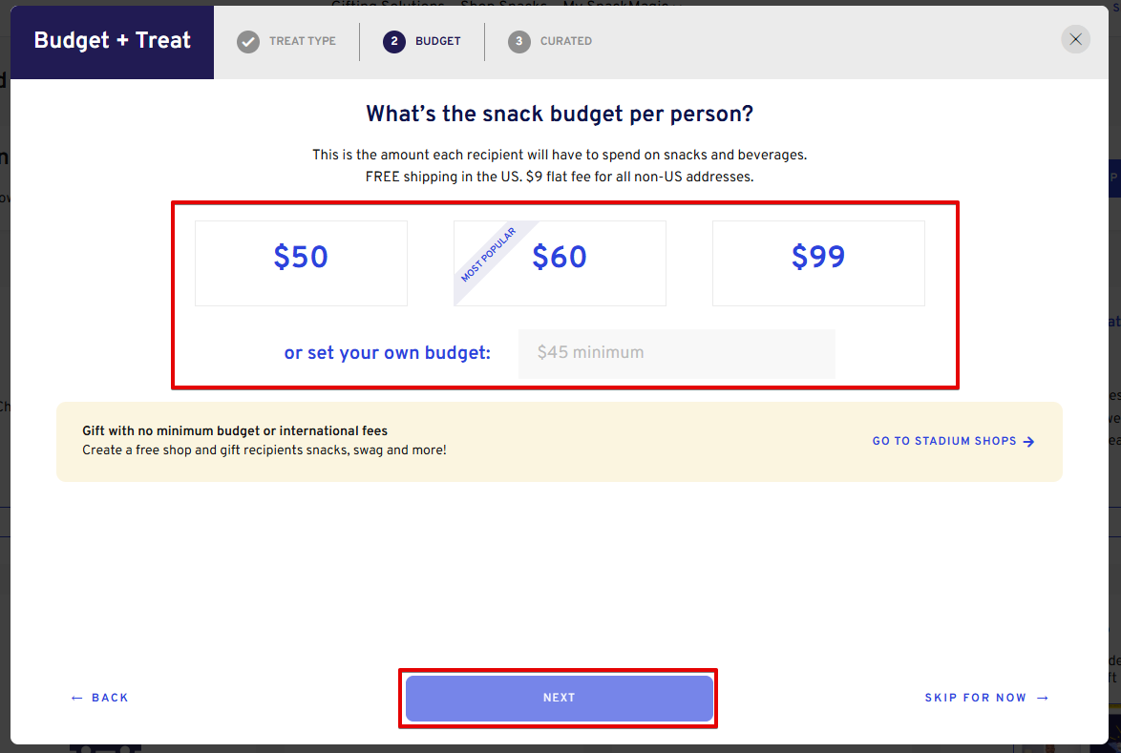Image resolution: width=1121 pixels, height=753 pixels.
Task: Focus the $45 minimum custom budget field
Action: pos(676,353)
